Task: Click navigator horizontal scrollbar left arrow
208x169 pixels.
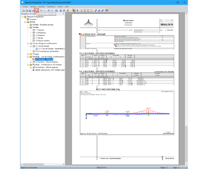Action: pos(22,164)
